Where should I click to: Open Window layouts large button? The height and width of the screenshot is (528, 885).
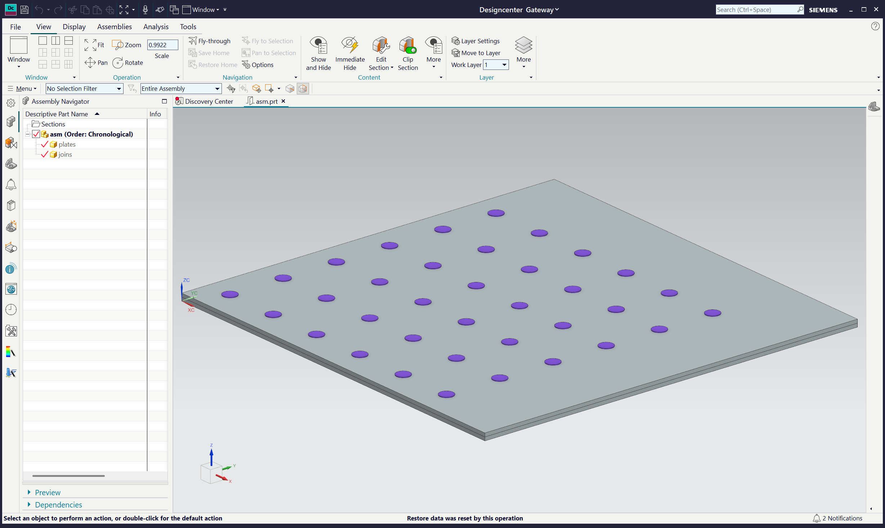pos(19,53)
